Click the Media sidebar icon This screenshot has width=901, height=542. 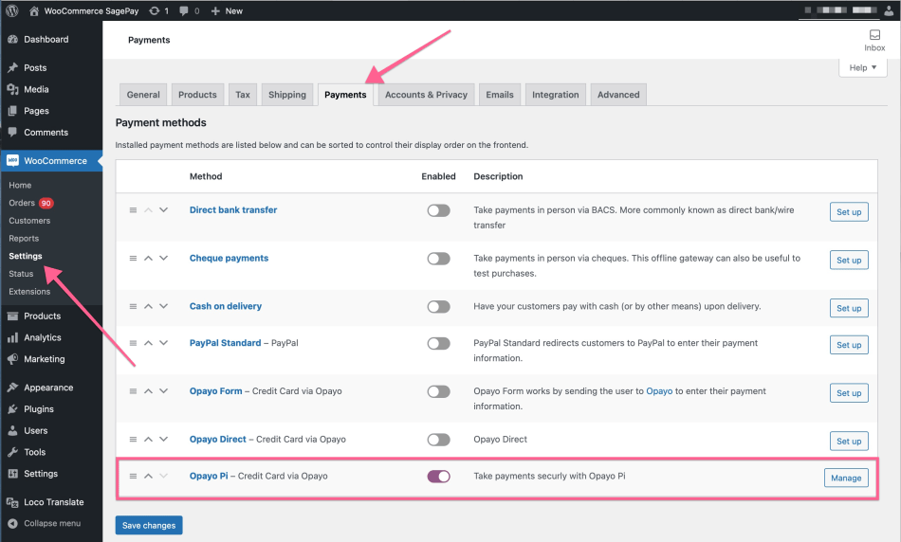(x=12, y=89)
